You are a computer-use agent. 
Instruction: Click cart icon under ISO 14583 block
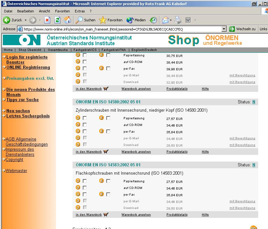pos(106,214)
